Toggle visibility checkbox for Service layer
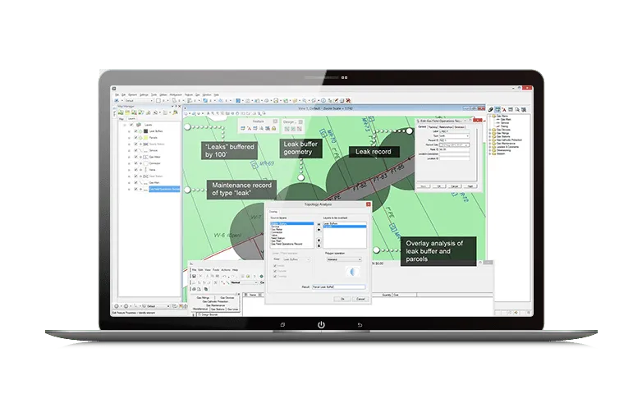Image resolution: width=642 pixels, height=417 pixels. (x=135, y=150)
